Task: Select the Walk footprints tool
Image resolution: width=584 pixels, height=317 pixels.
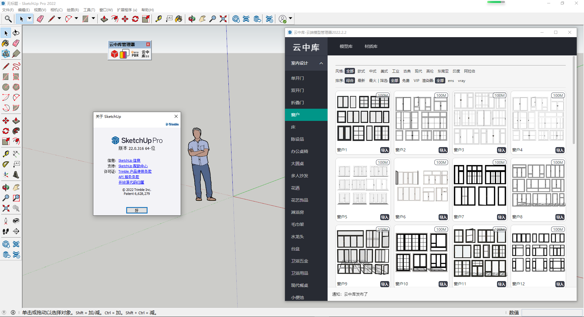Action: click(6, 231)
